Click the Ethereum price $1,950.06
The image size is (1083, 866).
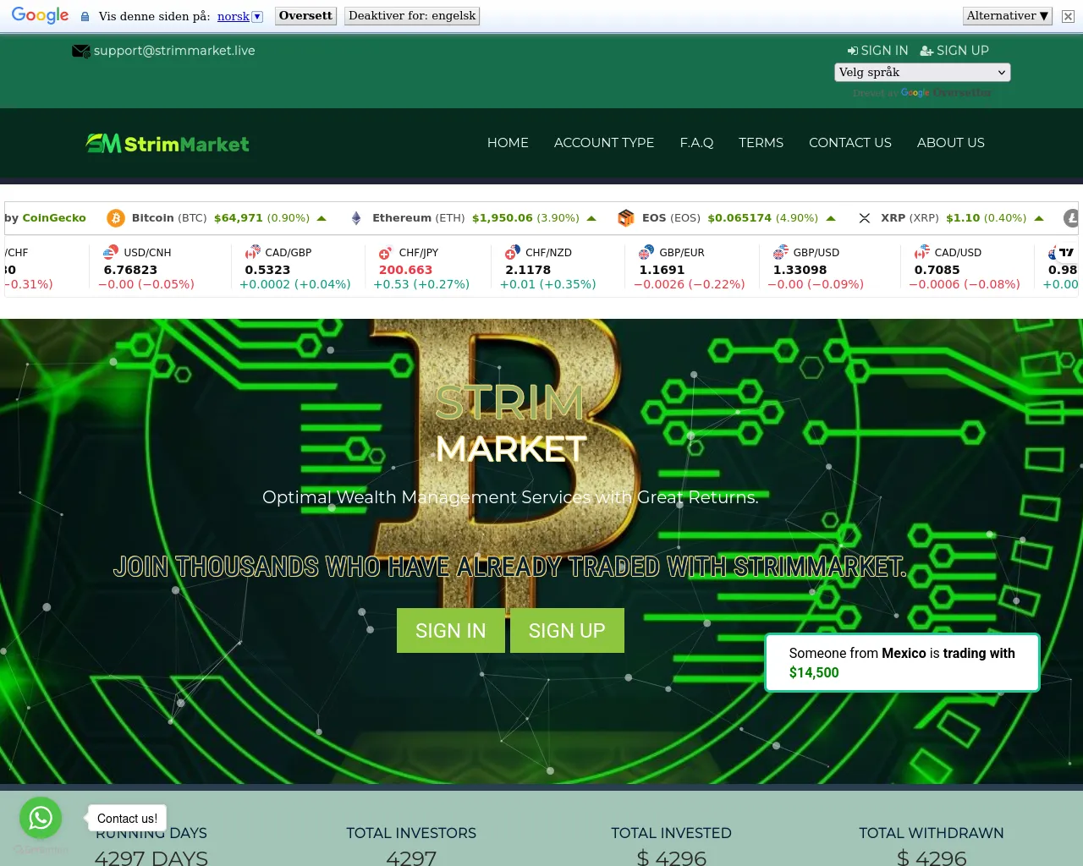503,218
